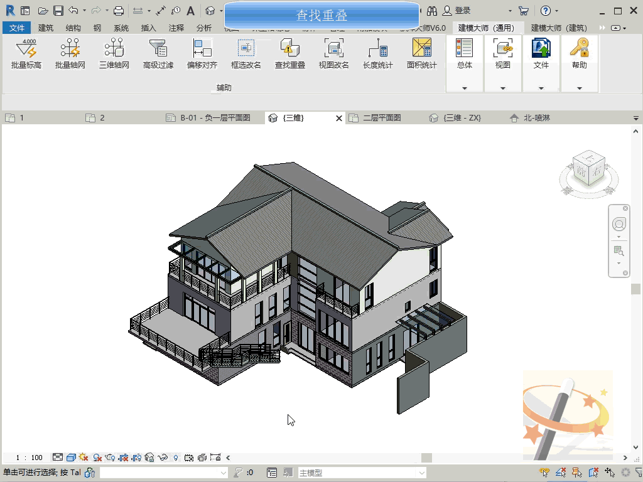
Task: Open the 主模型 design option dropdown
Action: click(362, 473)
